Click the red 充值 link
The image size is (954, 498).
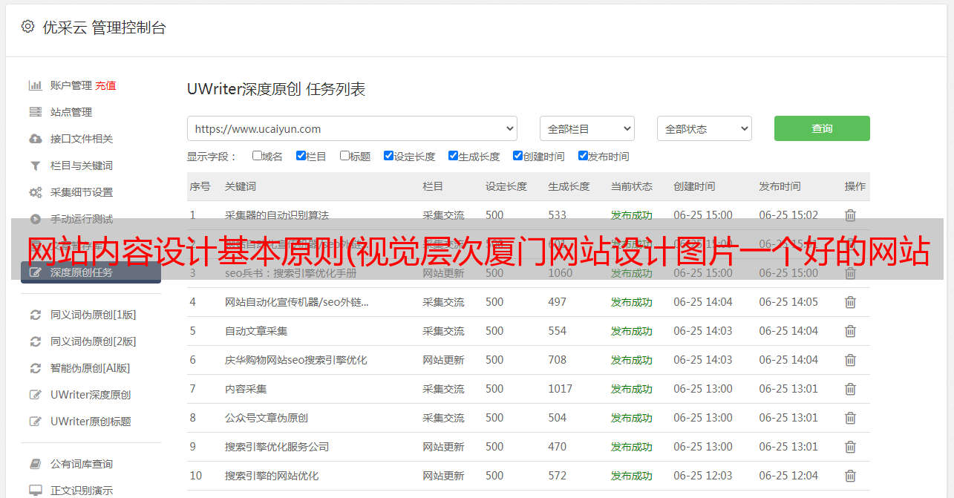105,85
